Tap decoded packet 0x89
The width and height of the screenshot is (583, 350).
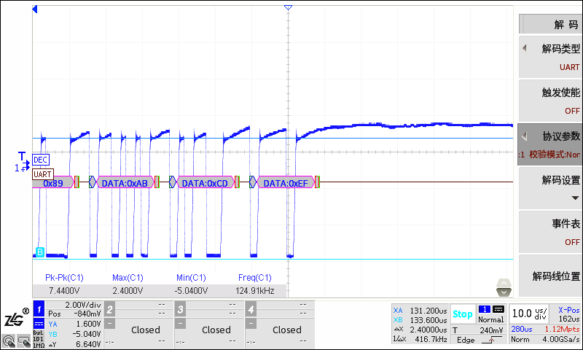tap(52, 182)
